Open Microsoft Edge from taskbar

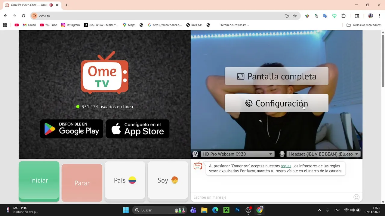click(215, 210)
